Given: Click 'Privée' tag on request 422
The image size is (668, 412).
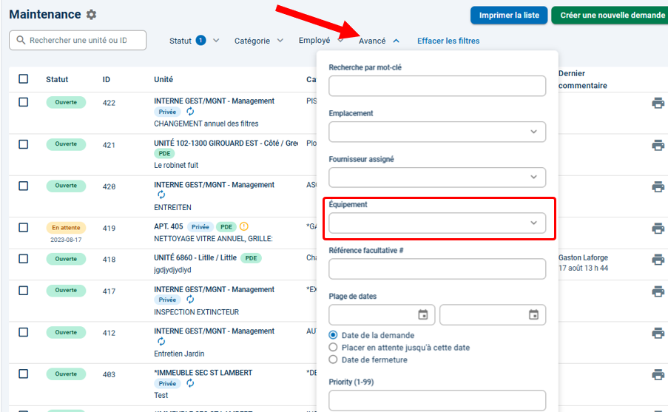Looking at the screenshot, I should (x=167, y=112).
